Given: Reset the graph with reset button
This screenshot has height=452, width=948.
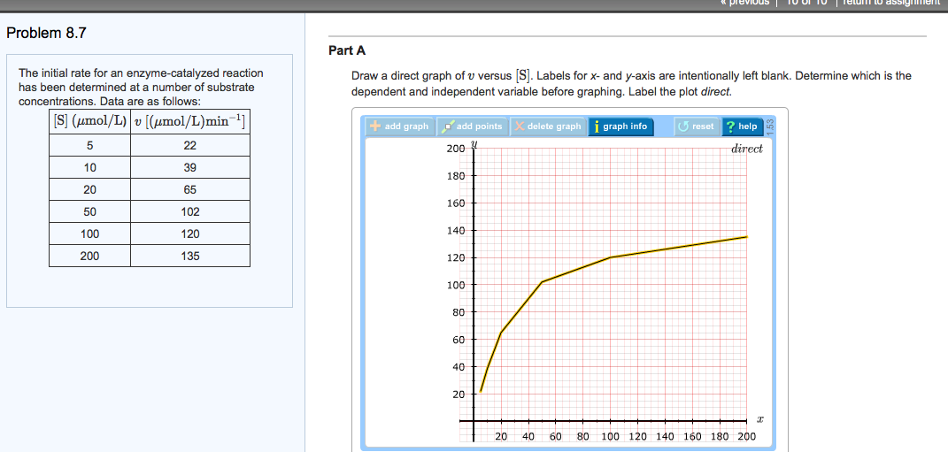Looking at the screenshot, I should (695, 126).
